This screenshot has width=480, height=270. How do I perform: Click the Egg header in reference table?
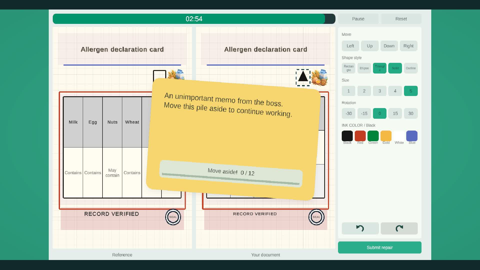[92, 122]
